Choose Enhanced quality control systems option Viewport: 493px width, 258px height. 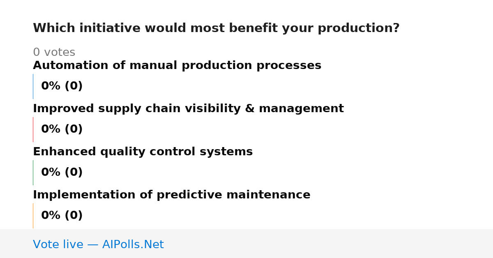pyautogui.click(x=143, y=152)
